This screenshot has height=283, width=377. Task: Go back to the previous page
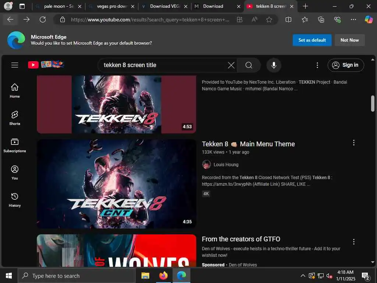[x=10, y=20]
